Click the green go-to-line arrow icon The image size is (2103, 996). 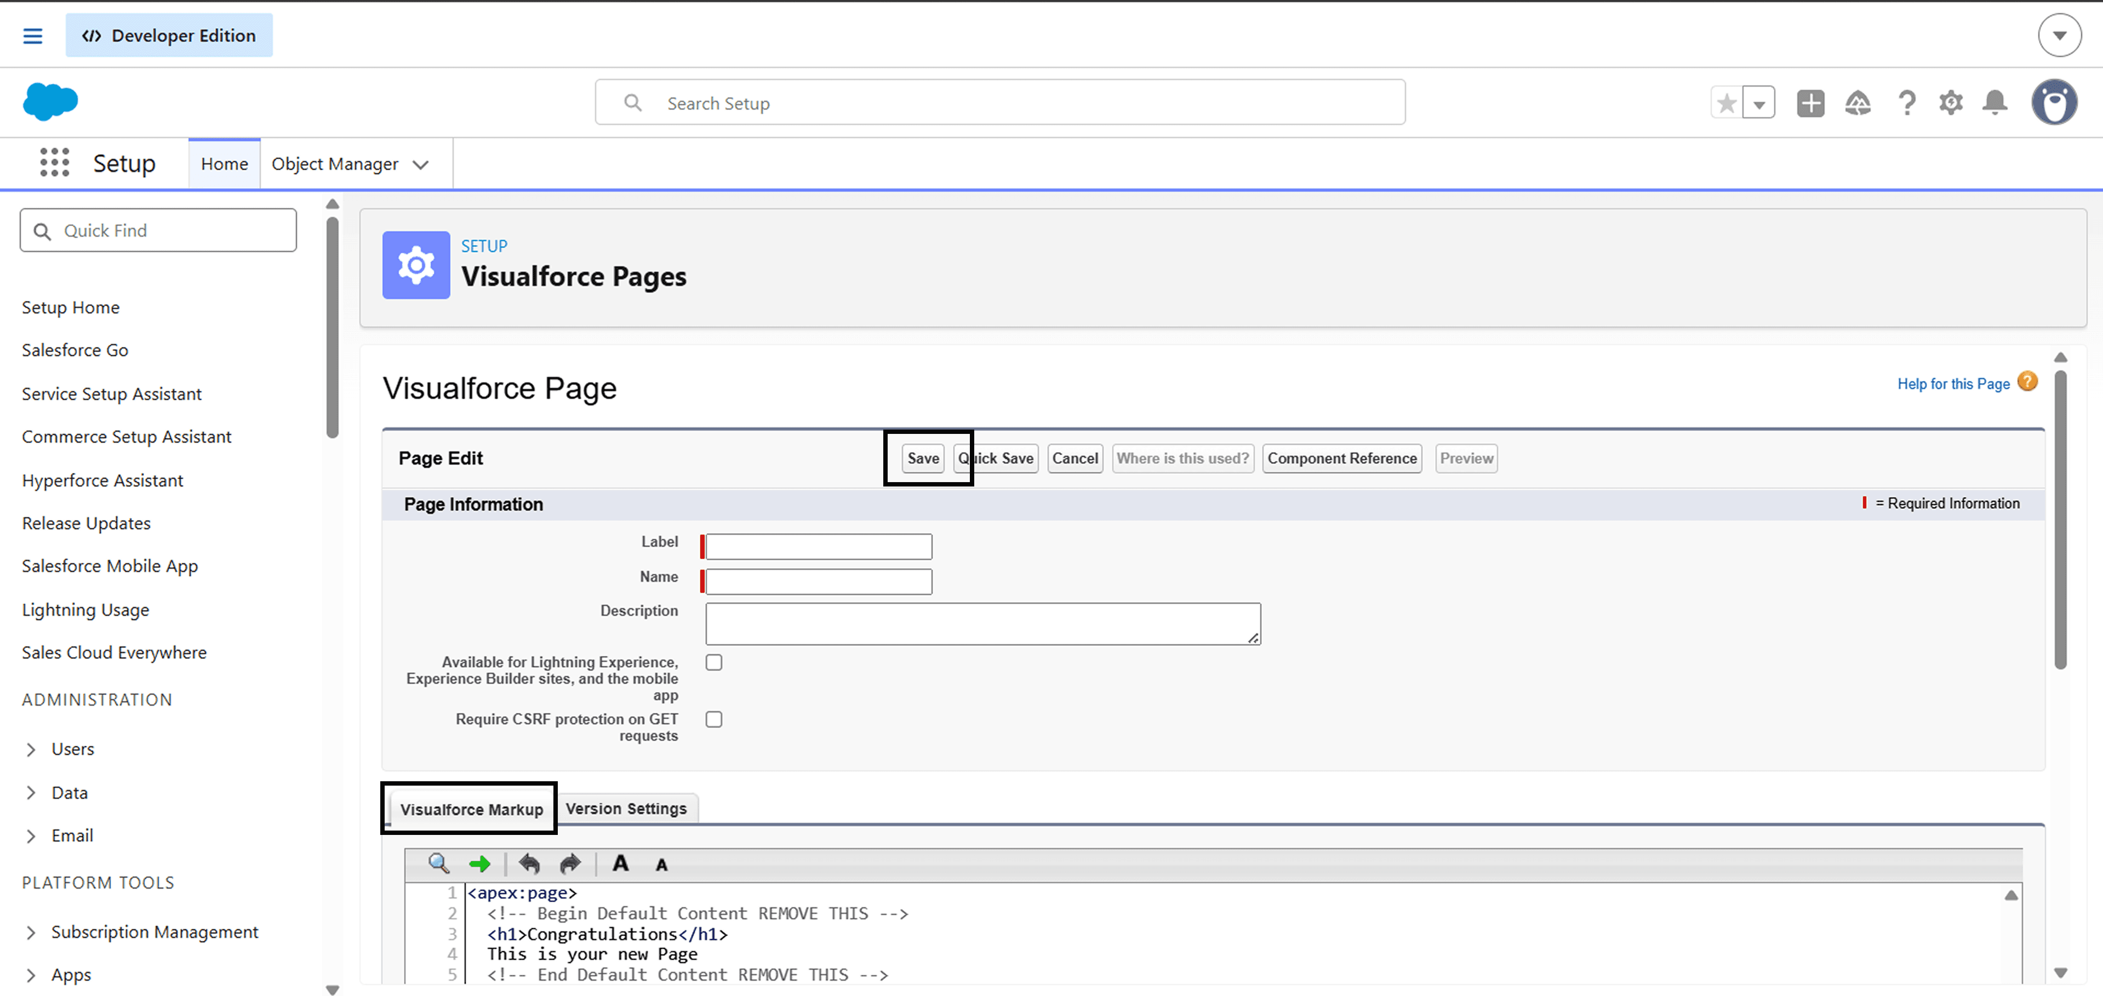(x=479, y=863)
